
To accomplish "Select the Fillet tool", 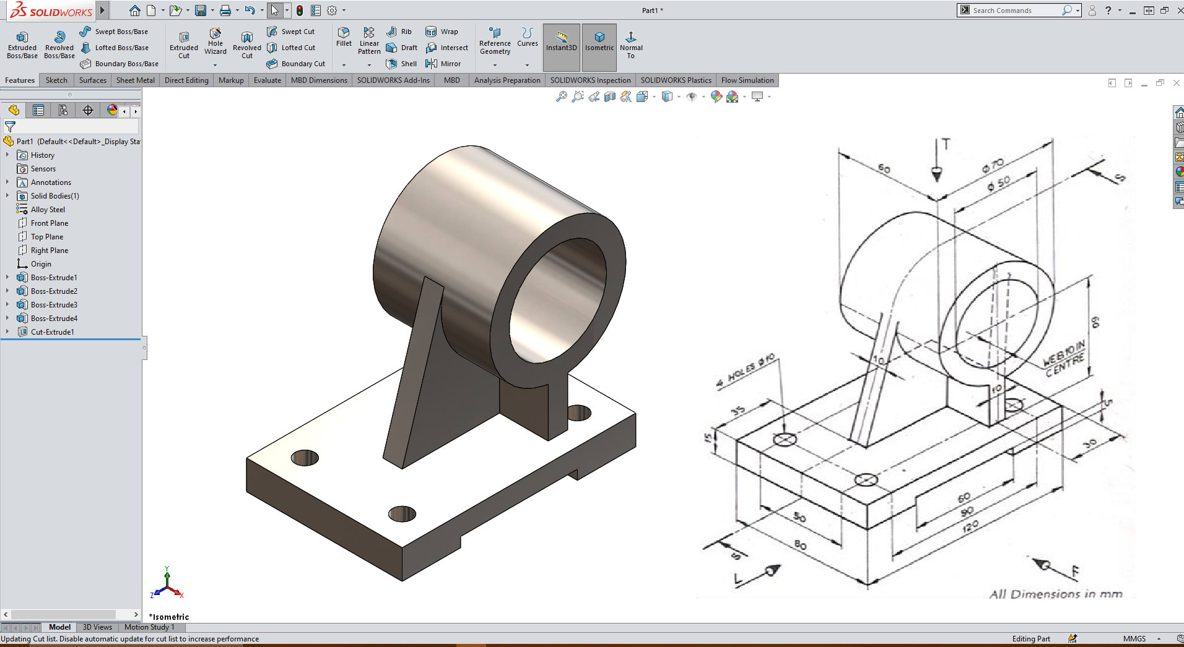I will tap(344, 36).
